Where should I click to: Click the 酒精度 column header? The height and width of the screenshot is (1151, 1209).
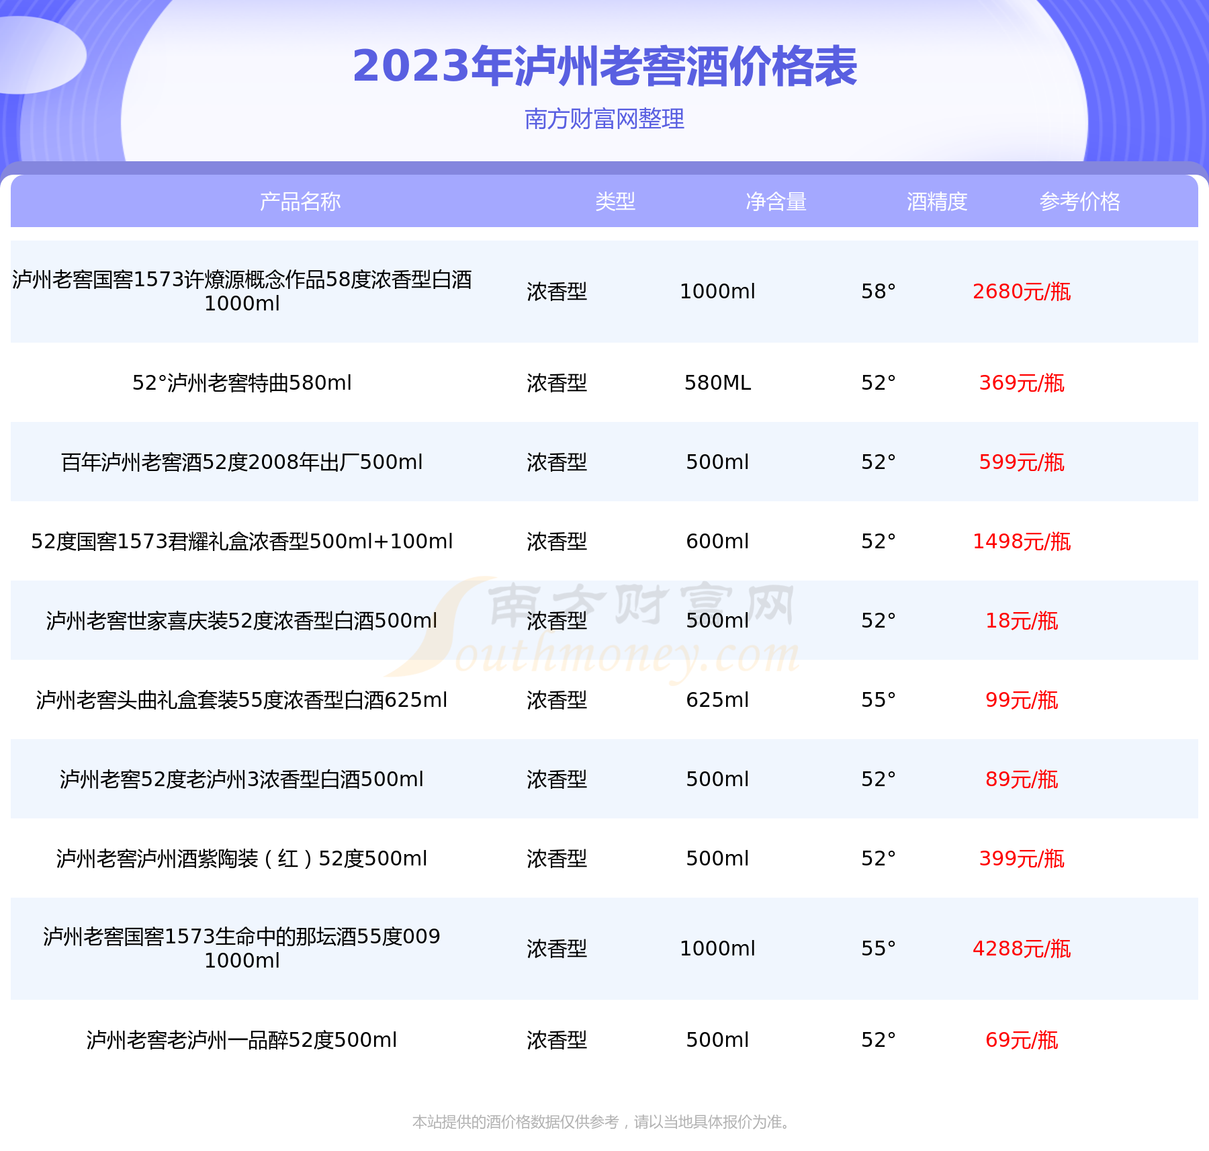pos(937,202)
